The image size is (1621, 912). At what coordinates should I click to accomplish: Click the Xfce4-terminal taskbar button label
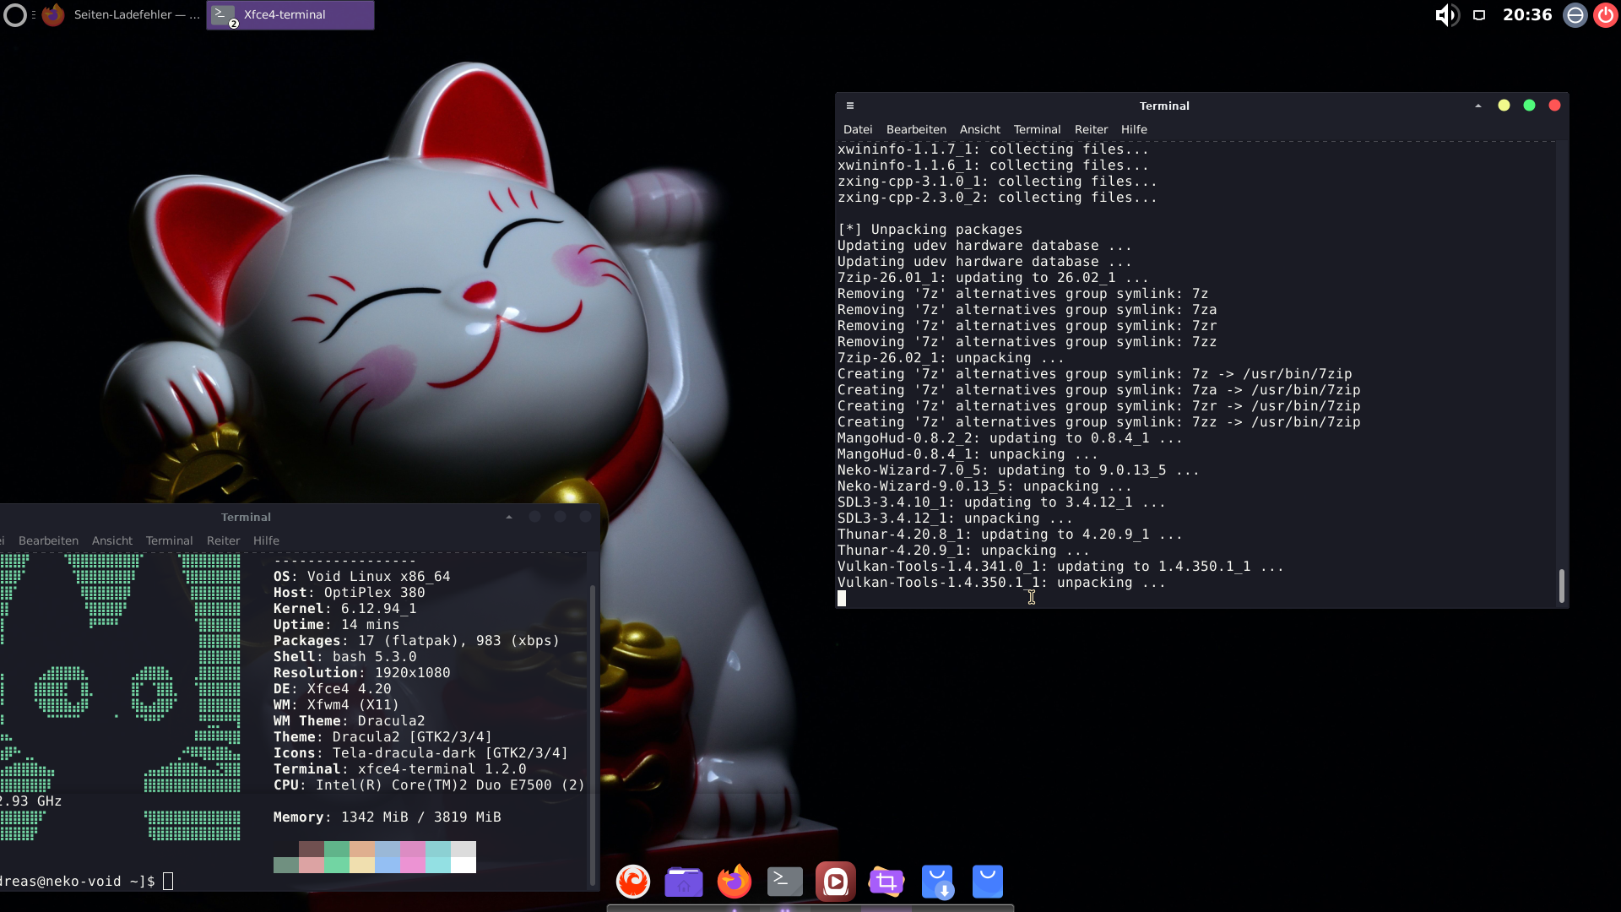tap(285, 14)
